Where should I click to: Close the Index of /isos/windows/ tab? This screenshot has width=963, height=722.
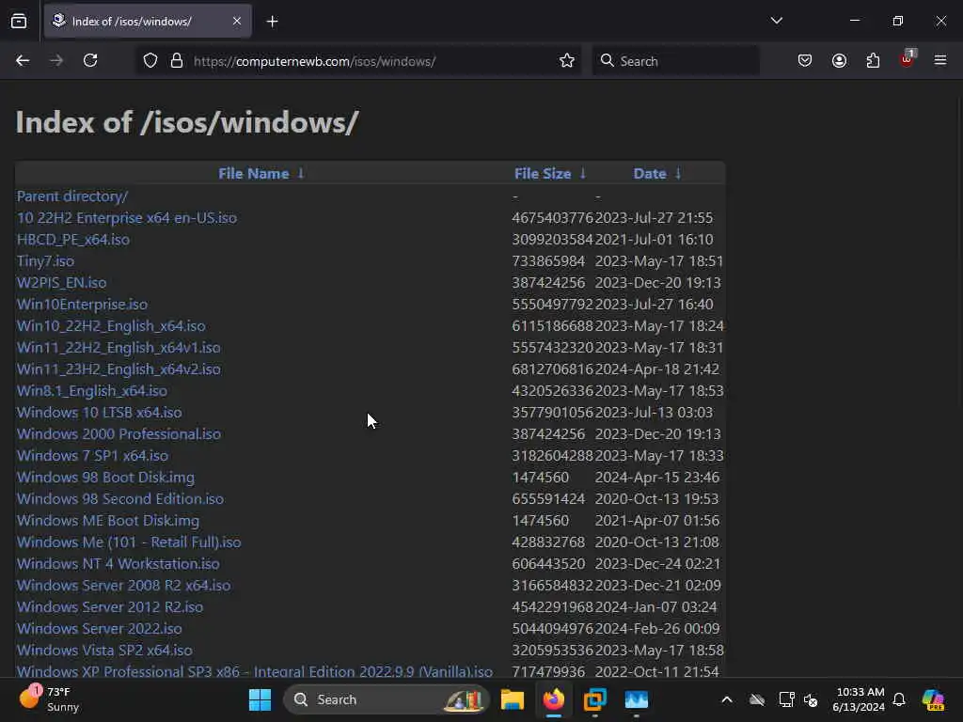pyautogui.click(x=237, y=21)
